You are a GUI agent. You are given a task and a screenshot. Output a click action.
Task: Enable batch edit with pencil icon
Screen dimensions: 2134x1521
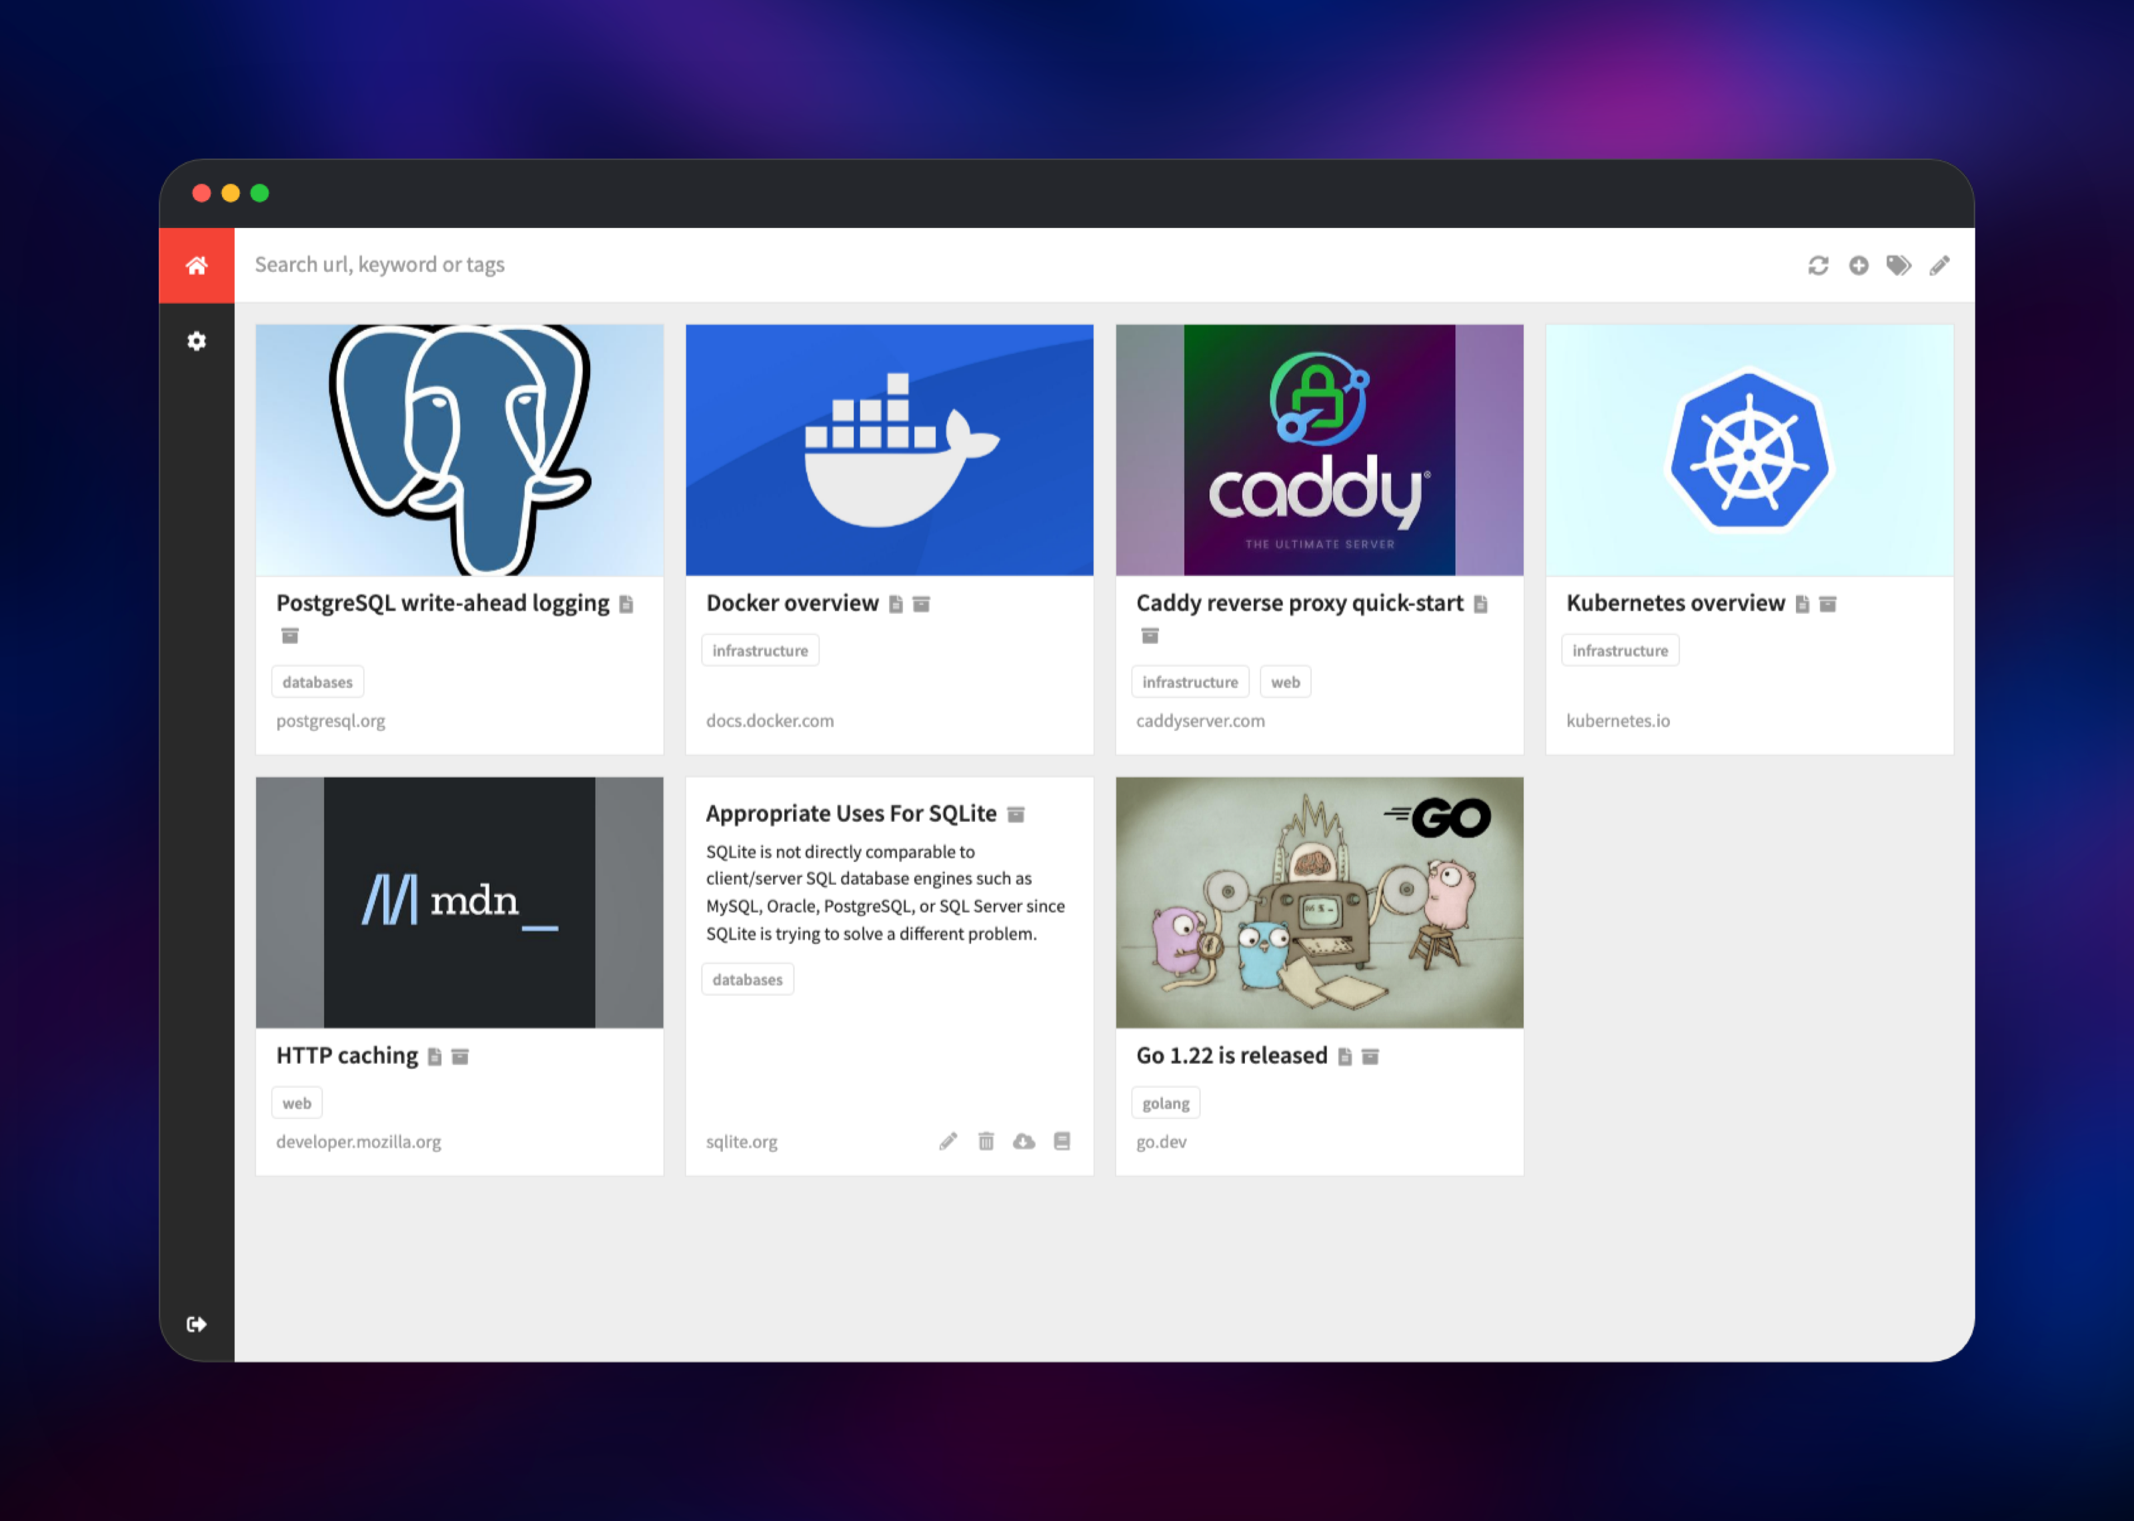(1939, 265)
